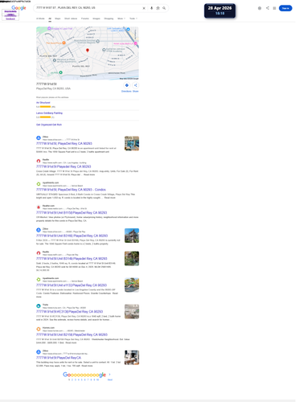This screenshot has width=299, height=402.
Task: Open the Google logo homepage link
Action: coord(18,8)
